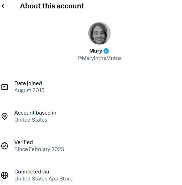This screenshot has height=185, width=182.
Task: Open the @MaryintheMntns handle
Action: coord(99,58)
